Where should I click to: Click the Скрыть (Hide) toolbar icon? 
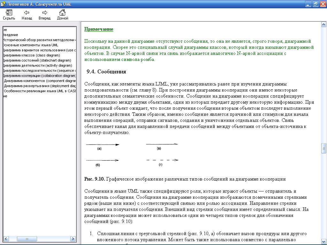(x=9, y=15)
